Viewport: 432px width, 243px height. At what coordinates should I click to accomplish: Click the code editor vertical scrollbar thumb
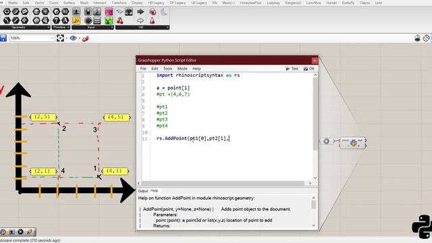coord(315,114)
